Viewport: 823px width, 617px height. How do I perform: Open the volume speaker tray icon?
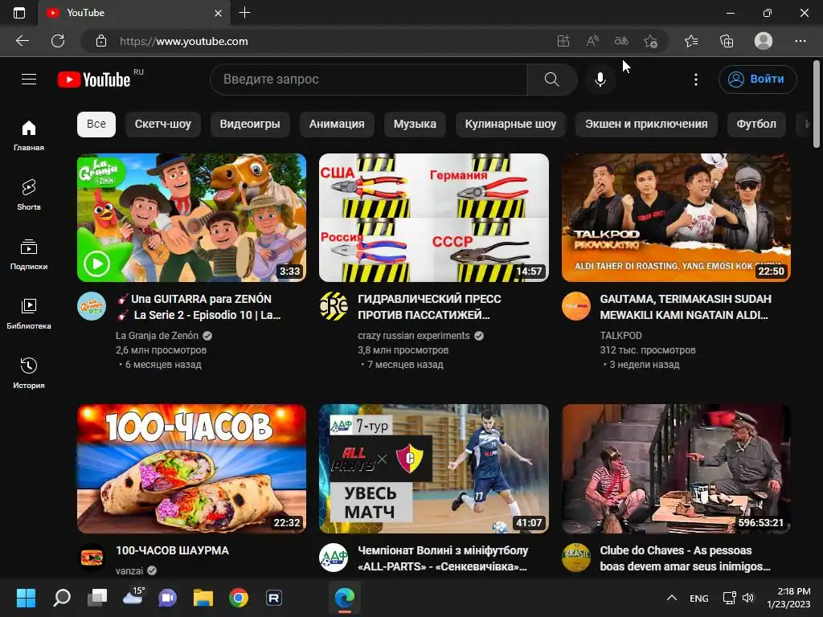[x=748, y=598]
